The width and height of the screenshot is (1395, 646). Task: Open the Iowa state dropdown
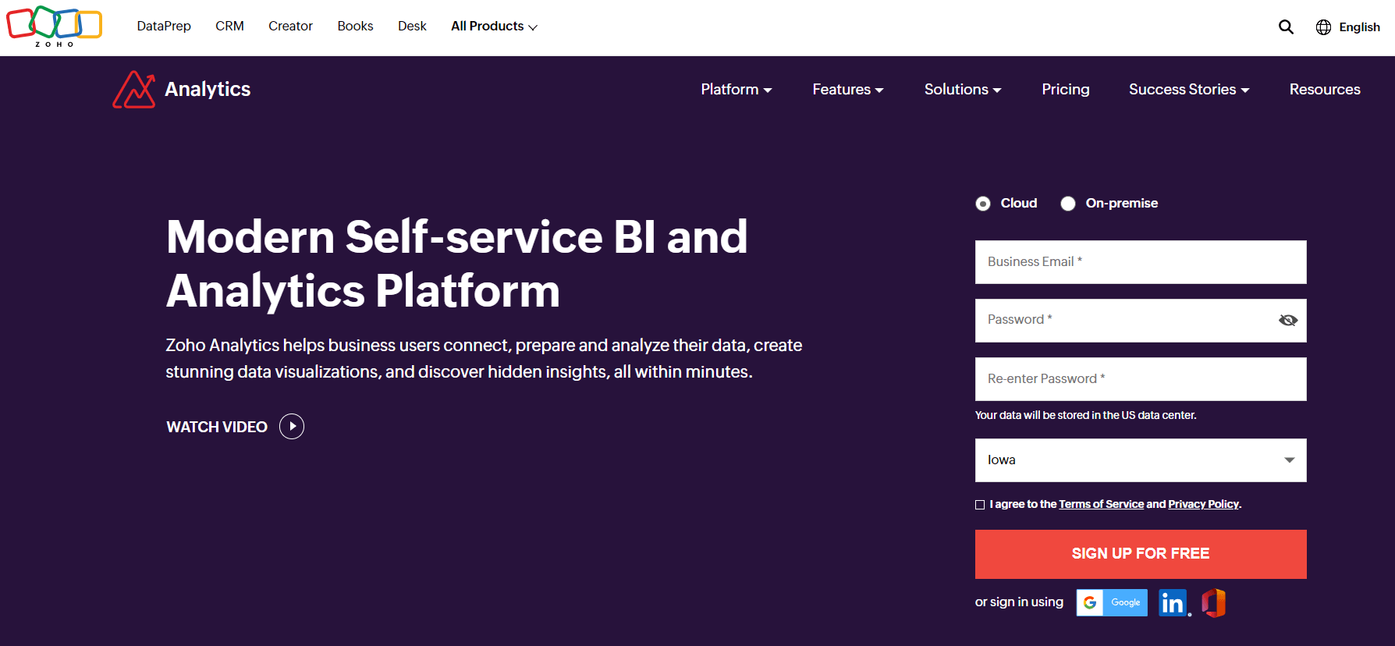click(x=1141, y=460)
